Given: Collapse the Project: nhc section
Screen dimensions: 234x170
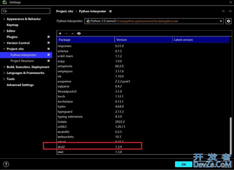Looking at the screenshot, I should [x=4, y=49].
